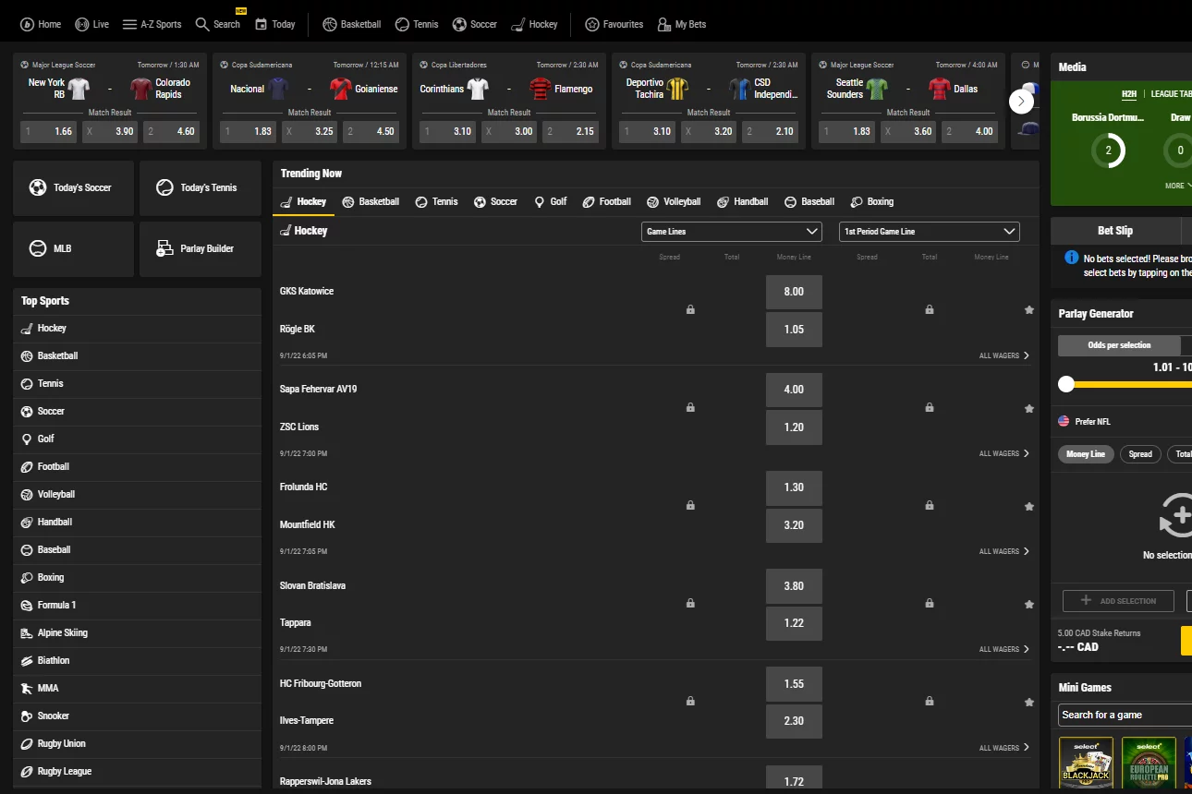Open the Today's Tennis tile
The image size is (1192, 794).
point(201,188)
